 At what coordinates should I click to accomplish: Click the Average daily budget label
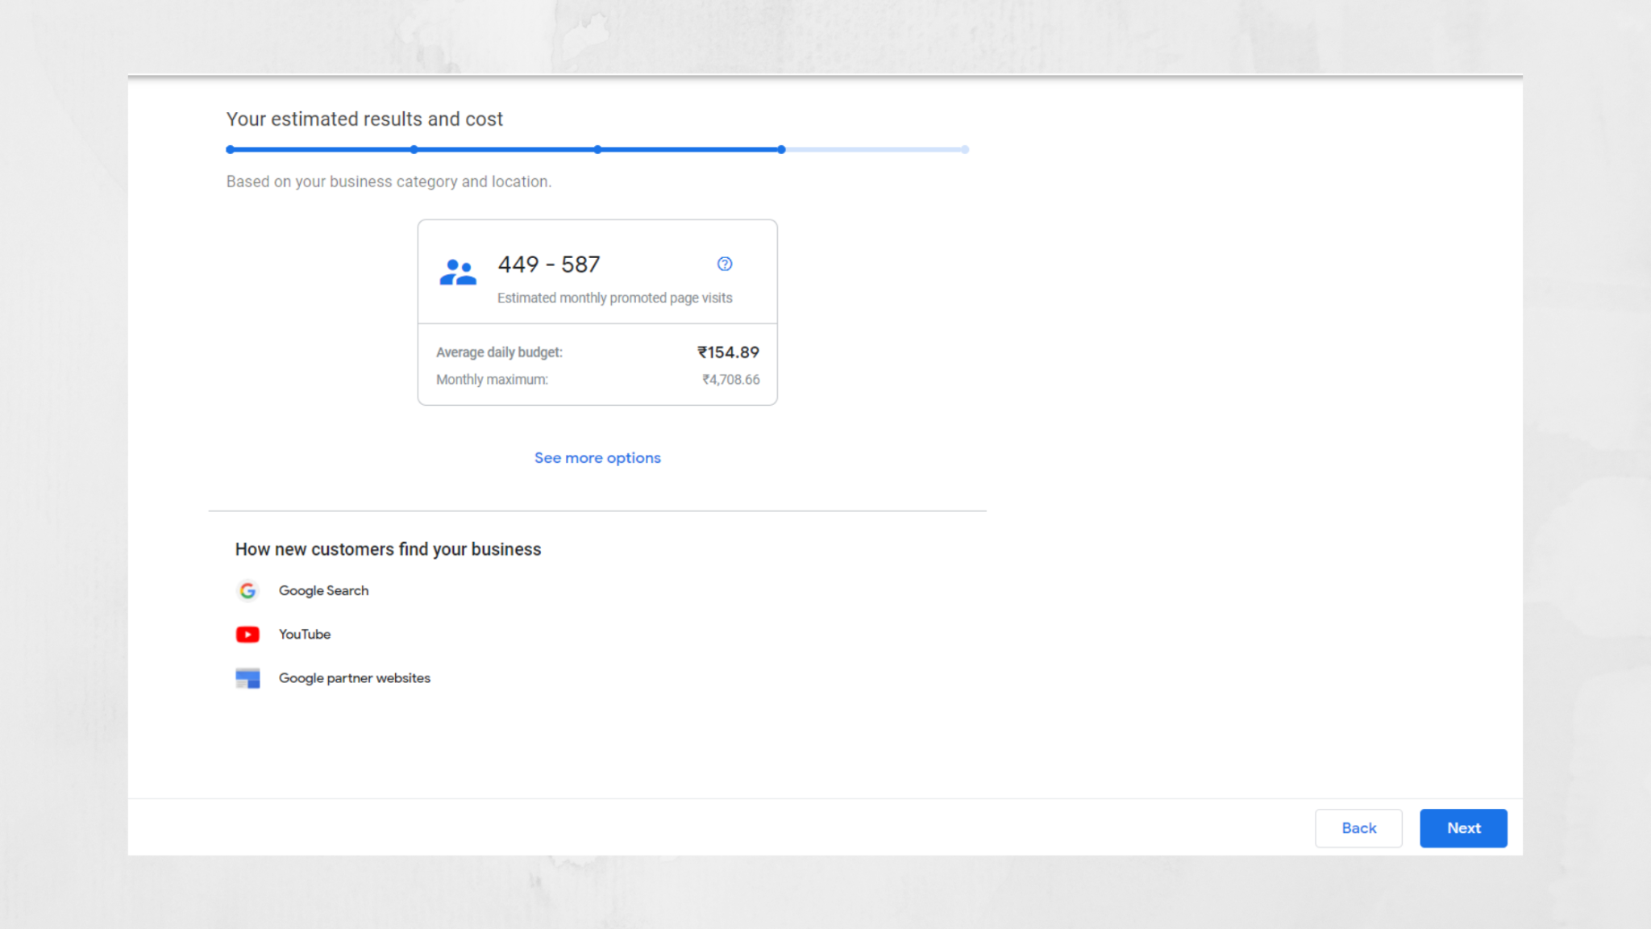(x=499, y=352)
